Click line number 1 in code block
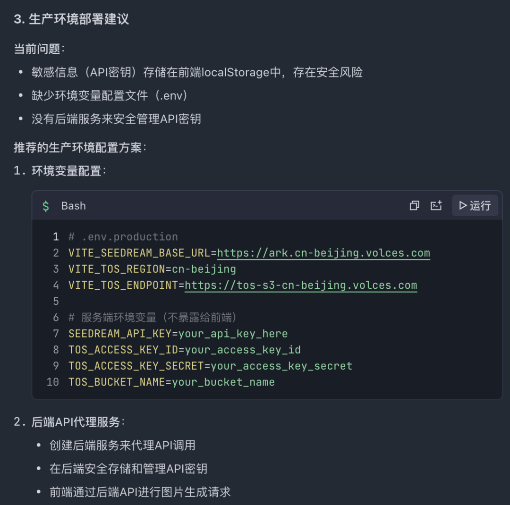 coord(56,237)
